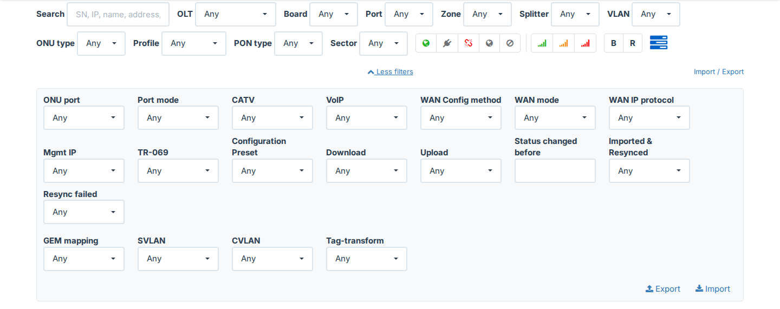Open the WAN mode dropdown
The width and height of the screenshot is (780, 309).
555,118
